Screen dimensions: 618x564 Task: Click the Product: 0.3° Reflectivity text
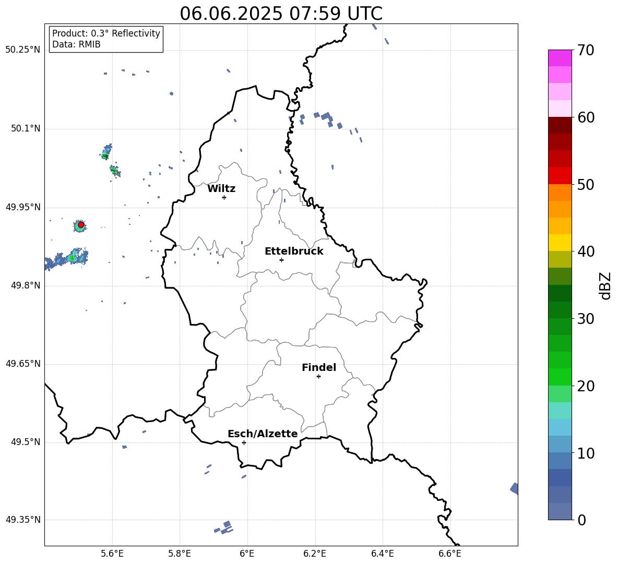click(106, 33)
